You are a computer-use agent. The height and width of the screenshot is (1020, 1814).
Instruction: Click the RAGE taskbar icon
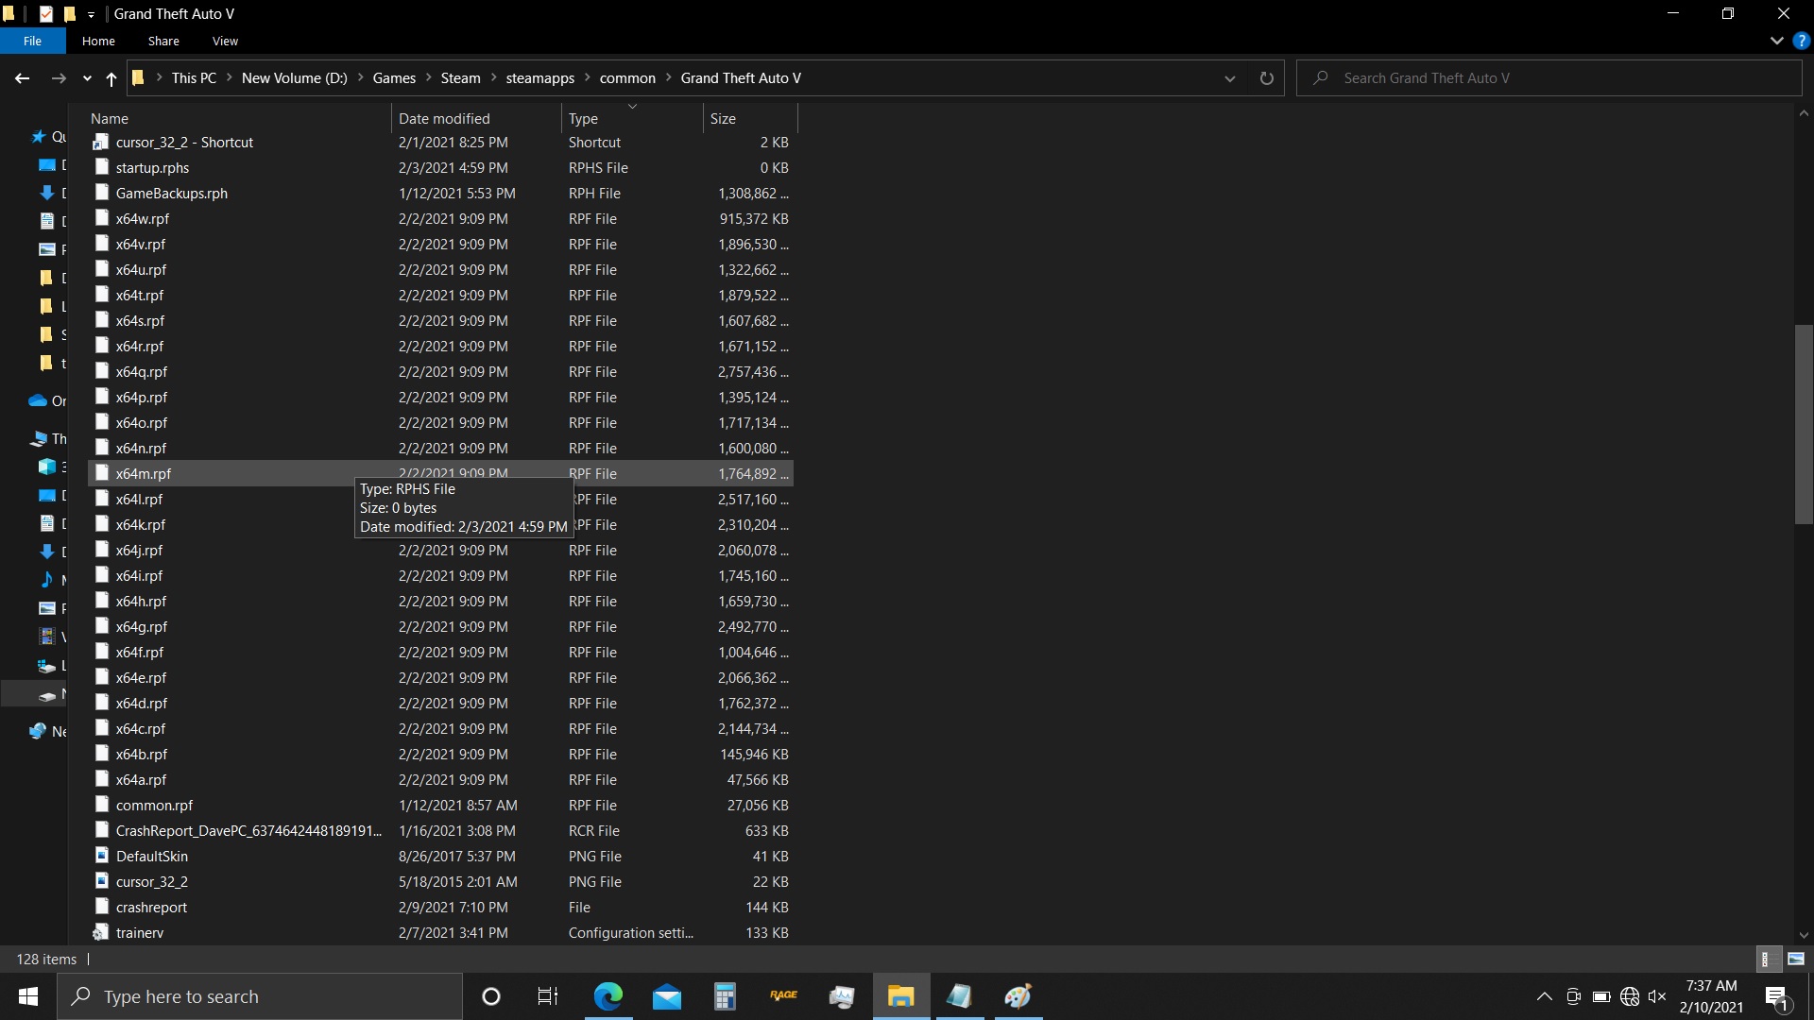click(x=783, y=996)
